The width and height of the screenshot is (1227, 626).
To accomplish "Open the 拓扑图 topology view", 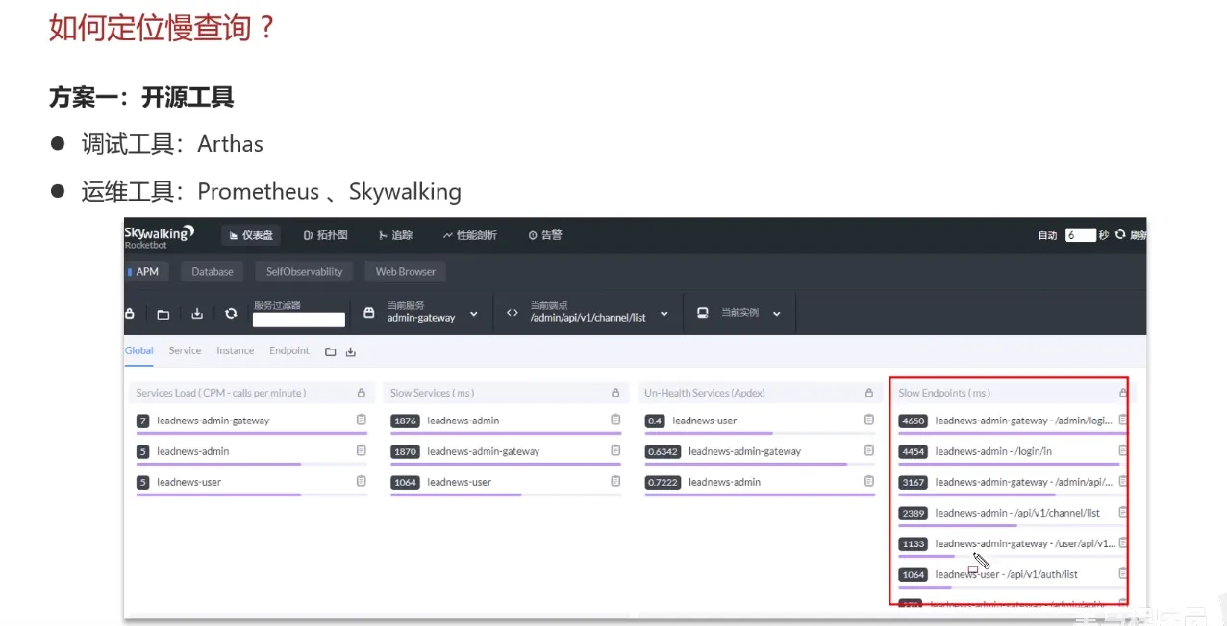I will (x=325, y=235).
